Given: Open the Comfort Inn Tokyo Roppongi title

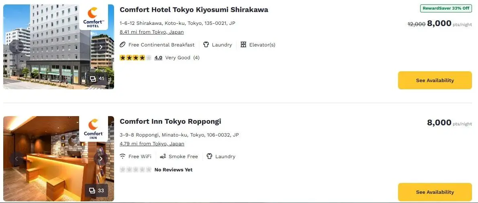Looking at the screenshot, I should click(170, 121).
